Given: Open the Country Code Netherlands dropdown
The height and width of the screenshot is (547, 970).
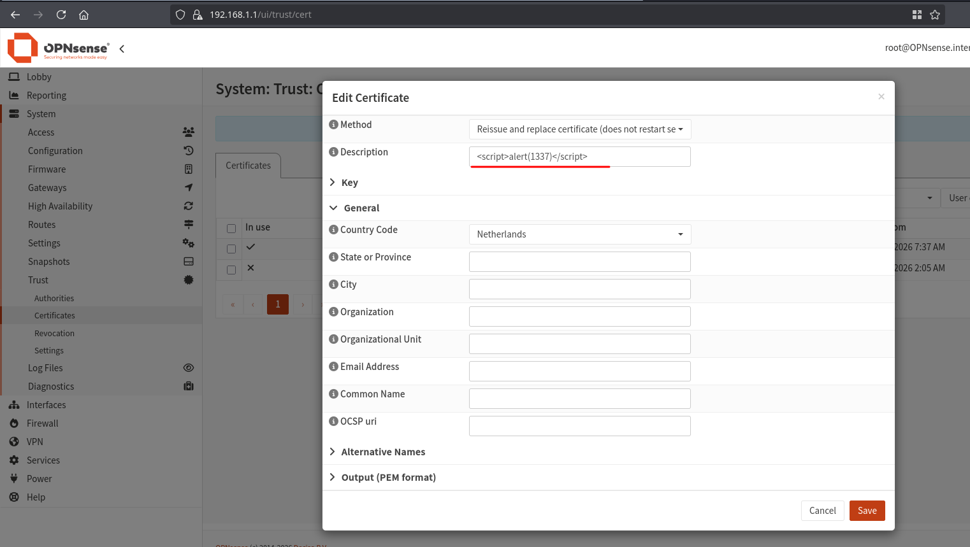Looking at the screenshot, I should (x=580, y=234).
